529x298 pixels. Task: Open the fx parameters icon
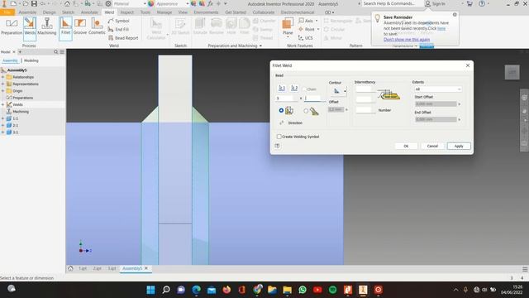[x=210, y=3]
